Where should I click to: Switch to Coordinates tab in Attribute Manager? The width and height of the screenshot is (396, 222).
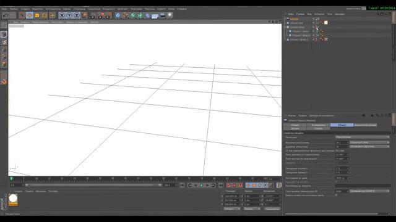318,125
